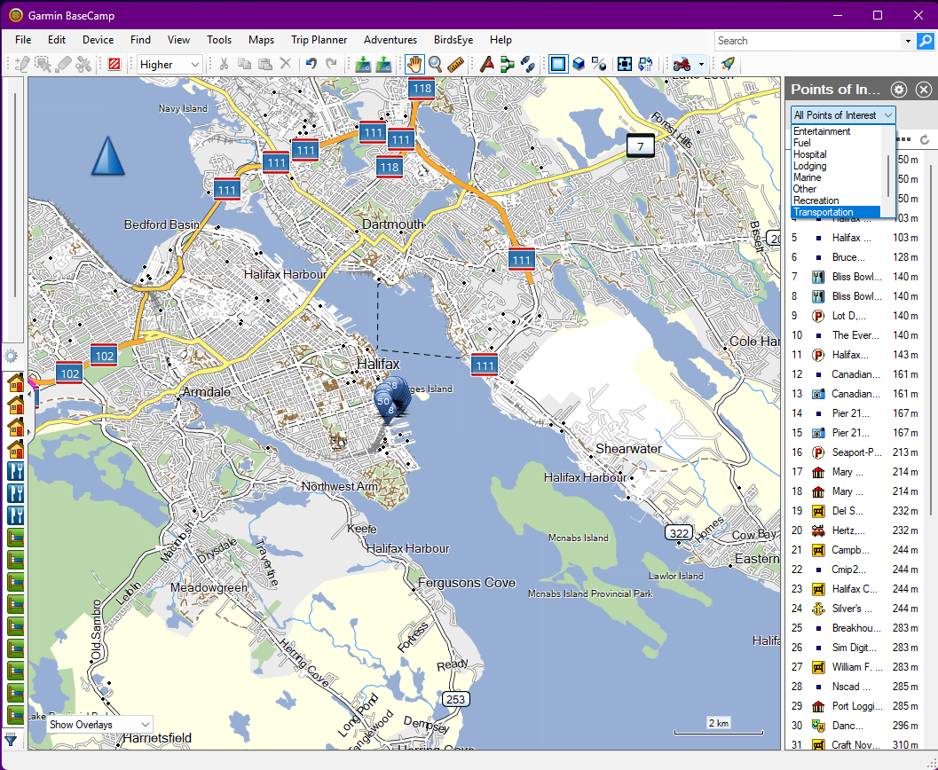Open the BirdsEye menu
This screenshot has height=770, width=938.
tap(453, 40)
